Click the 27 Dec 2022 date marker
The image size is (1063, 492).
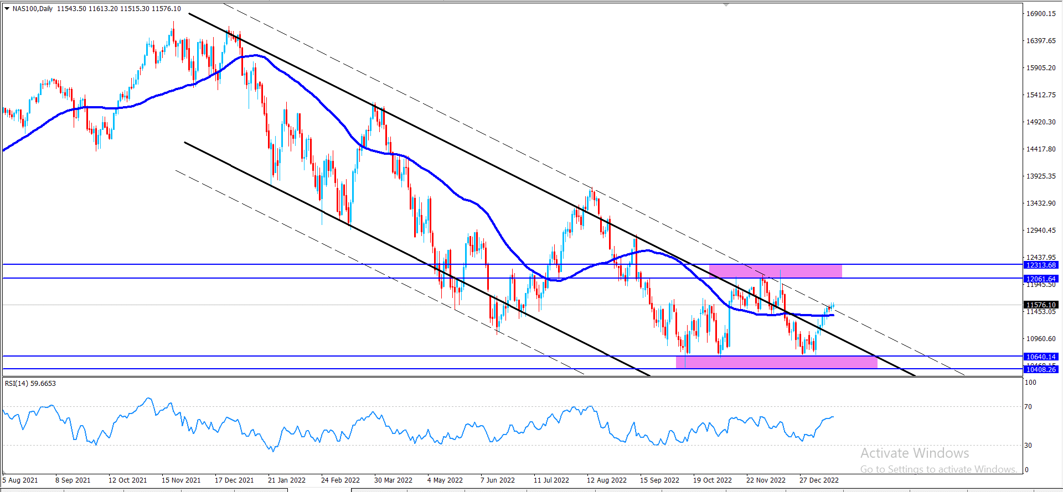tap(819, 480)
